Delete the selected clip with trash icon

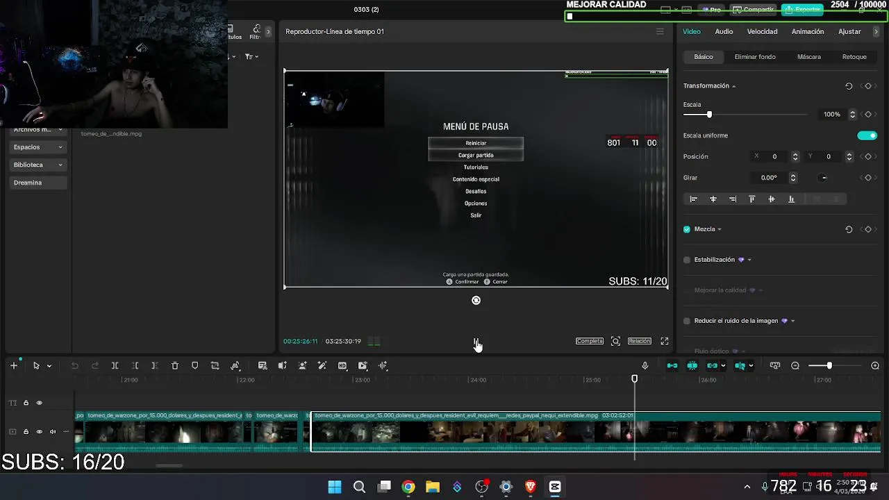(x=175, y=365)
